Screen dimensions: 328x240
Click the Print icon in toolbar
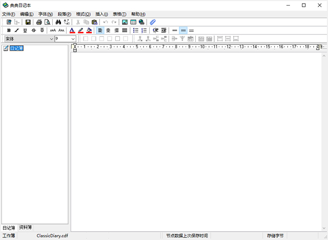[39, 22]
